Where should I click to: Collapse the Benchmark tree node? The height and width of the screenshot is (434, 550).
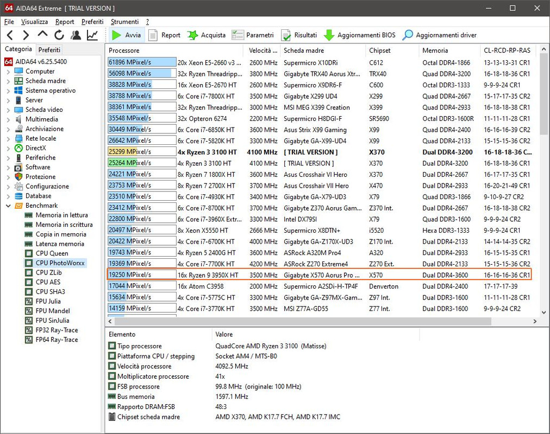tap(8, 206)
